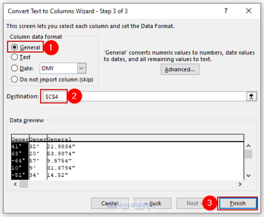Click the preview value 14.52"
Viewport: 264px width, 217px height.
pyautogui.click(x=57, y=175)
